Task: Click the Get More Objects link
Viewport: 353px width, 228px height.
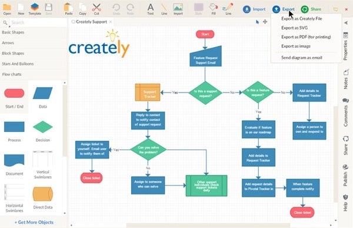Action: tap(34, 222)
